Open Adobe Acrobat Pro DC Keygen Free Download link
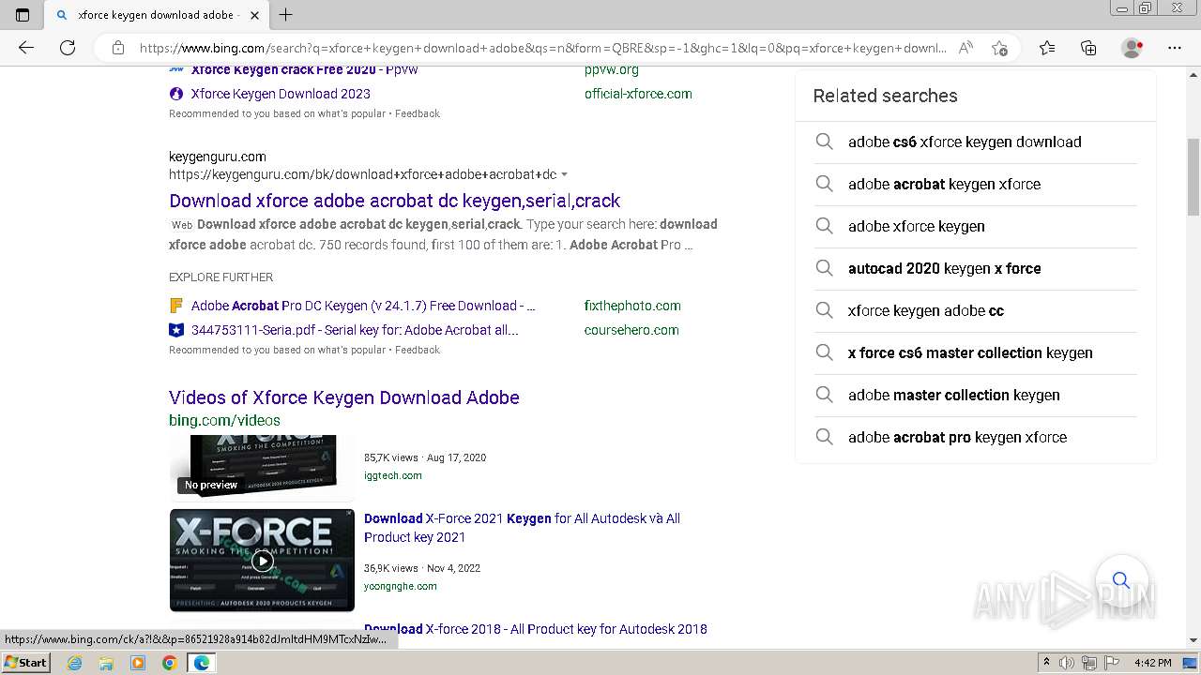Screen dimensions: 1201x675 pyautogui.click(x=363, y=306)
